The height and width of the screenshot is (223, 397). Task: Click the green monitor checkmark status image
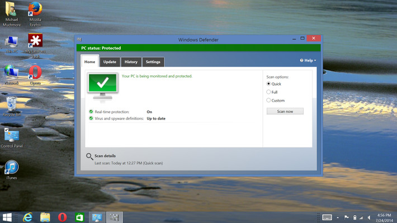pos(102,87)
